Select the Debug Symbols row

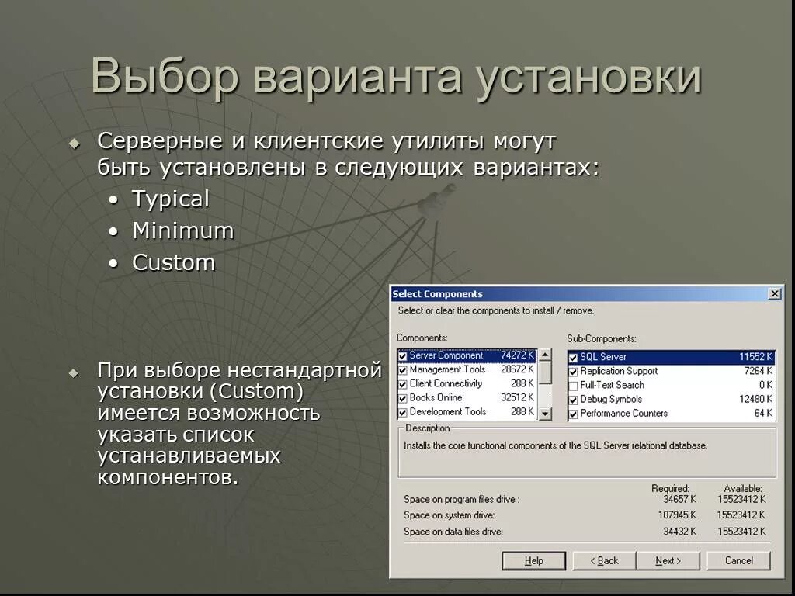[672, 400]
